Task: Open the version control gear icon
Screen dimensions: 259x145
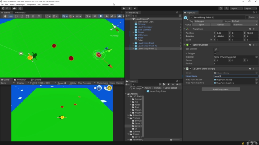Action: click(x=20, y=8)
